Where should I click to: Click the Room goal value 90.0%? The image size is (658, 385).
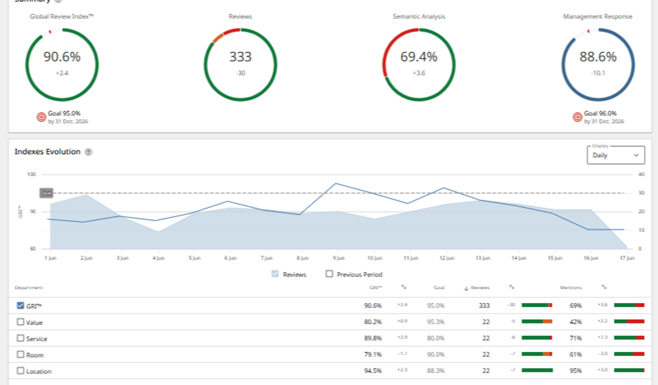pyautogui.click(x=436, y=354)
